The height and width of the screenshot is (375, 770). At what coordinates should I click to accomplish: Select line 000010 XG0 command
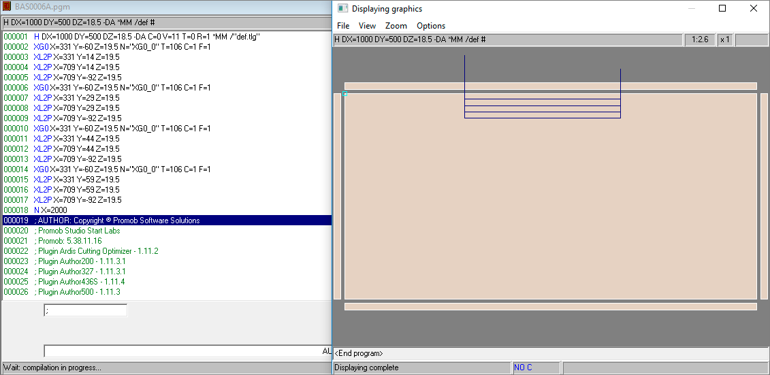coord(167,129)
